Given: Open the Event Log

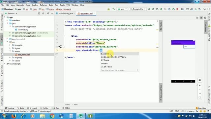Looking at the screenshot, I should tap(201, 108).
